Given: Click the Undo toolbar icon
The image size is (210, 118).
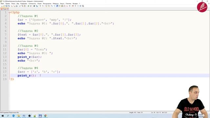Looking at the screenshot, I should click(28, 6).
